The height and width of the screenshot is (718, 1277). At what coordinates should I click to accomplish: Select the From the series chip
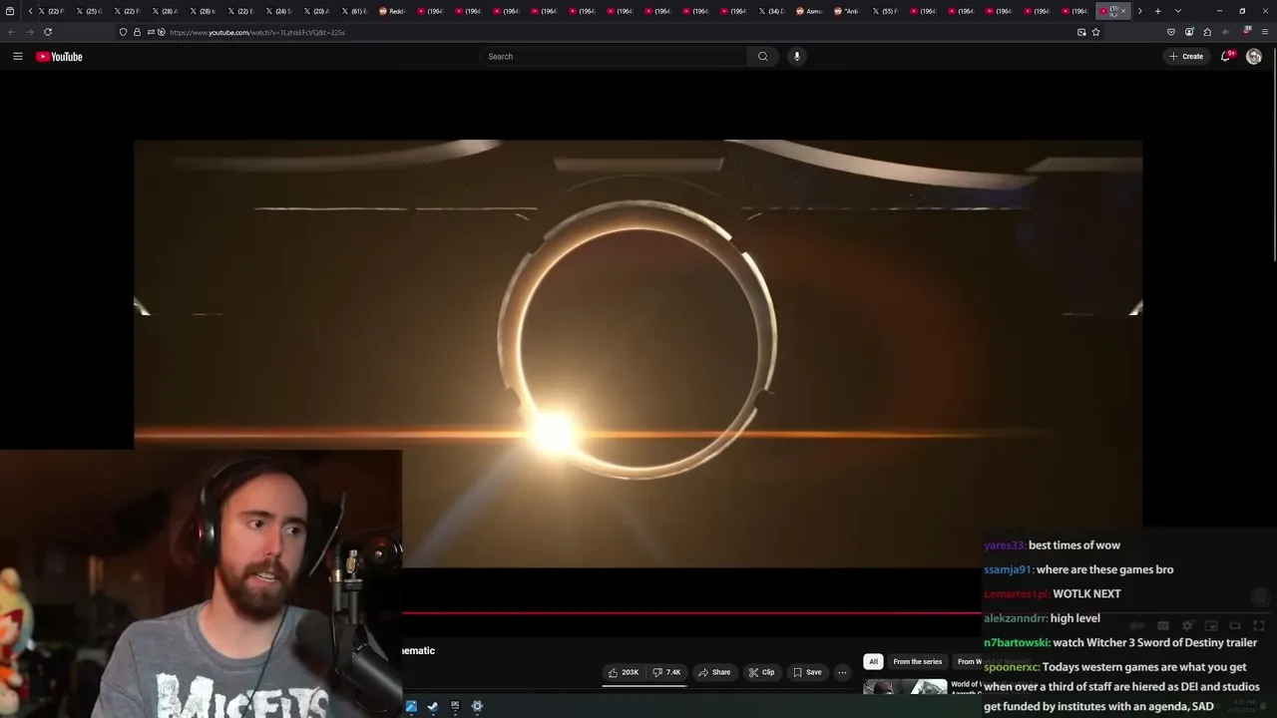tap(918, 661)
